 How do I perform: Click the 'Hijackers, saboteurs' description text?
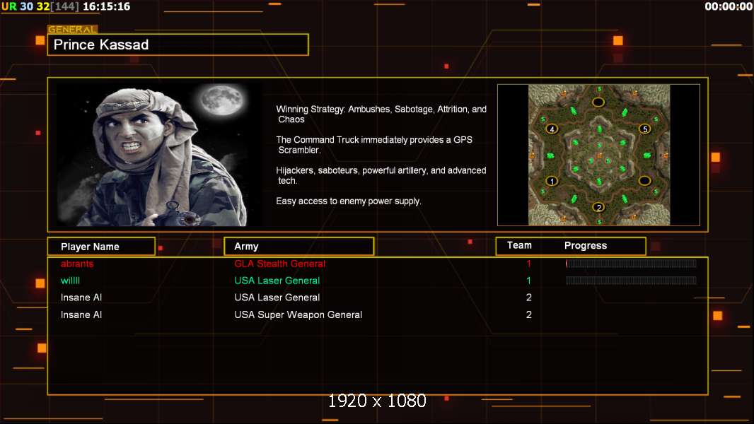tap(381, 175)
